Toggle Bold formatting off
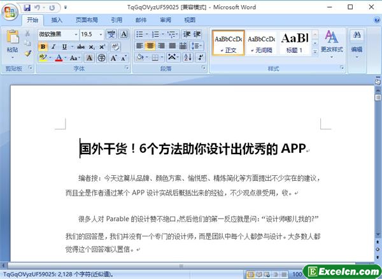382x279 pixels. coord(43,46)
